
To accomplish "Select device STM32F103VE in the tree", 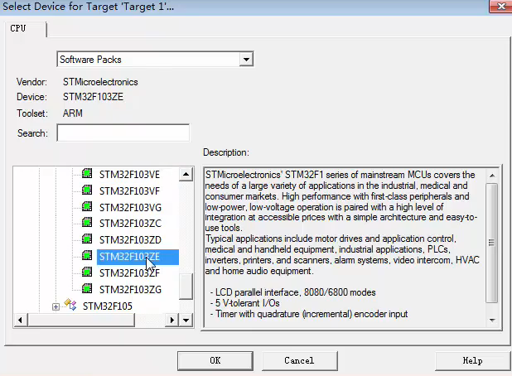I will click(129, 175).
